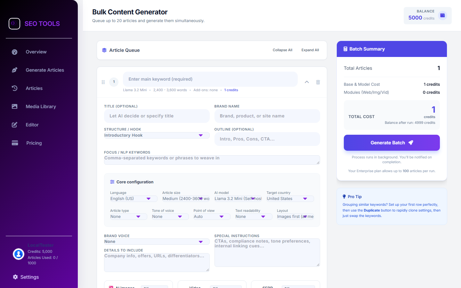The width and height of the screenshot is (461, 288).
Task: Click the Details to Include textarea
Action: pyautogui.click(x=157, y=262)
